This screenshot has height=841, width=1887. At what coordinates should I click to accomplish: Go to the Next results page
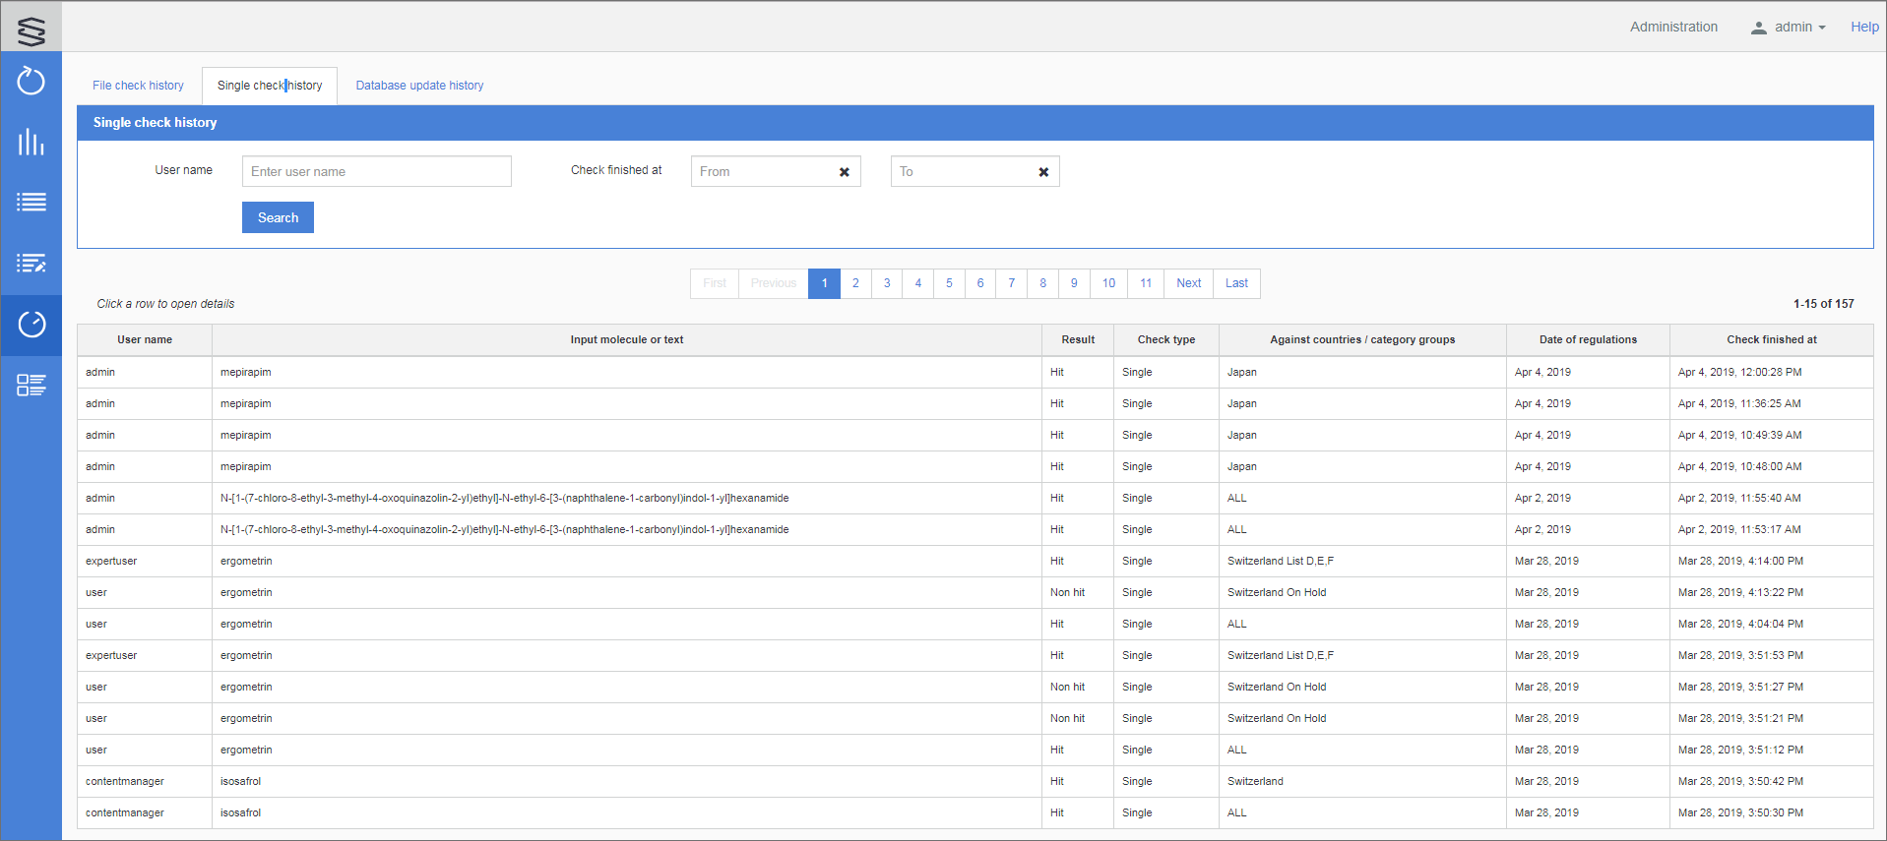(1188, 283)
